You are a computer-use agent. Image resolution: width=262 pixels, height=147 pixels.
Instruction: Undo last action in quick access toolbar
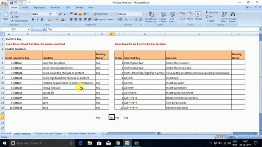click(16, 2)
